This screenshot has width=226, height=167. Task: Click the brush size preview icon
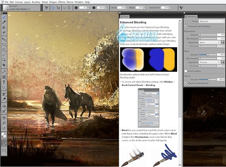(x=76, y=8)
